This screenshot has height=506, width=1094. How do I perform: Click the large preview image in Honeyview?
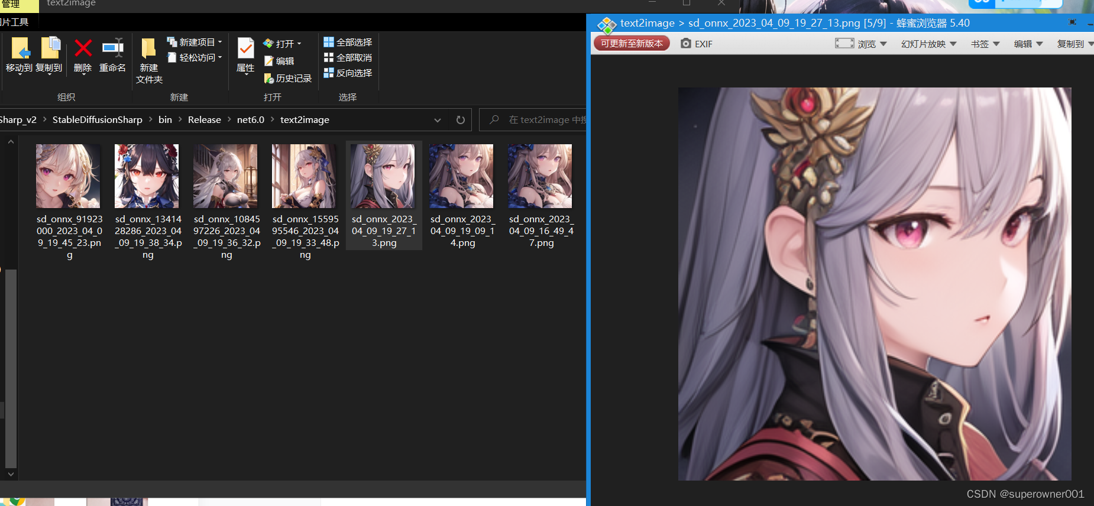coord(875,284)
